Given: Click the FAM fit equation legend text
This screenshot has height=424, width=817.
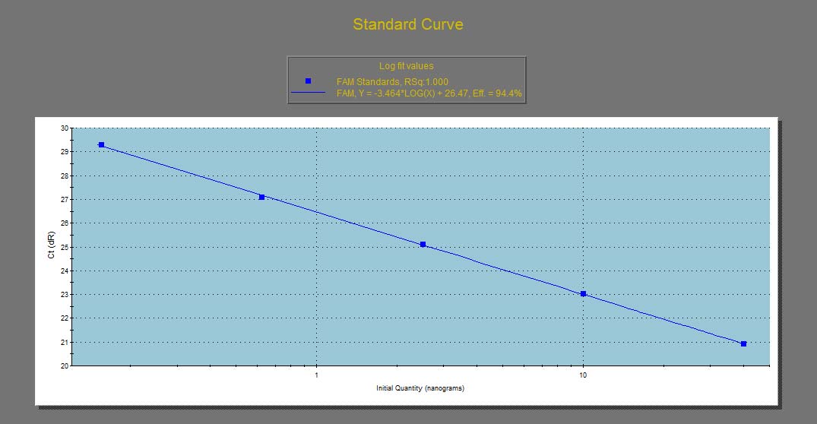Looking at the screenshot, I should pyautogui.click(x=429, y=93).
